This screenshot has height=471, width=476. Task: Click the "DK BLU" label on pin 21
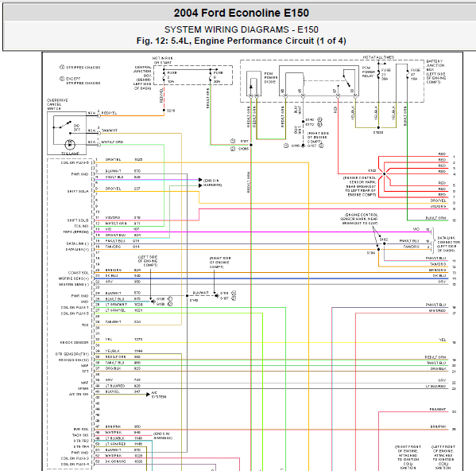click(x=111, y=275)
